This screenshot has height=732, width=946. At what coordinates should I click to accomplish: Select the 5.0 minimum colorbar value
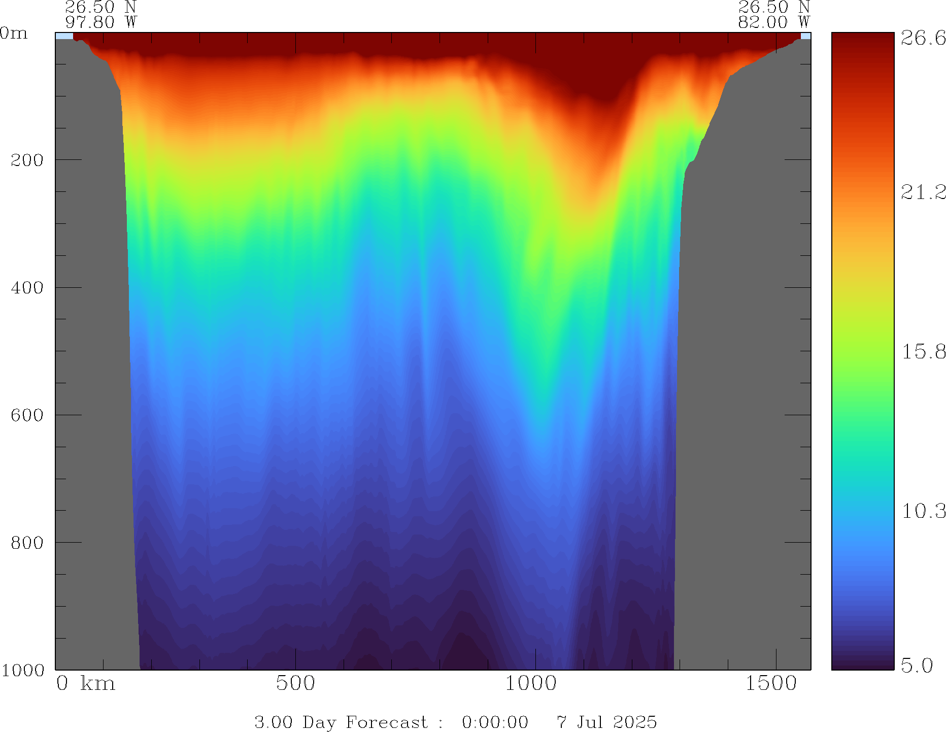click(917, 665)
